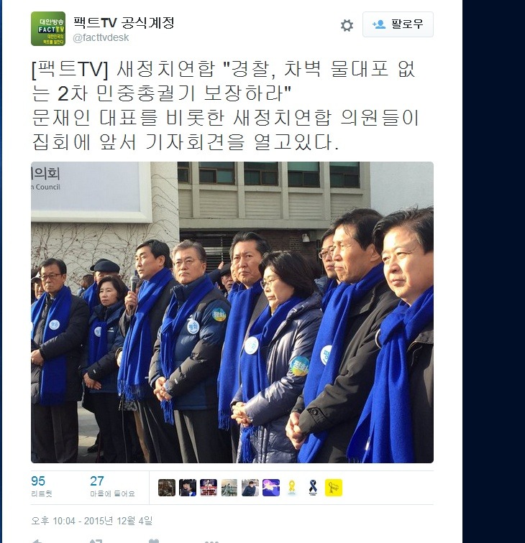The image size is (525, 543).
Task: Click the tweet timestamp 오후 10:04 - 2015년 12월 4일
Action: pyautogui.click(x=92, y=521)
